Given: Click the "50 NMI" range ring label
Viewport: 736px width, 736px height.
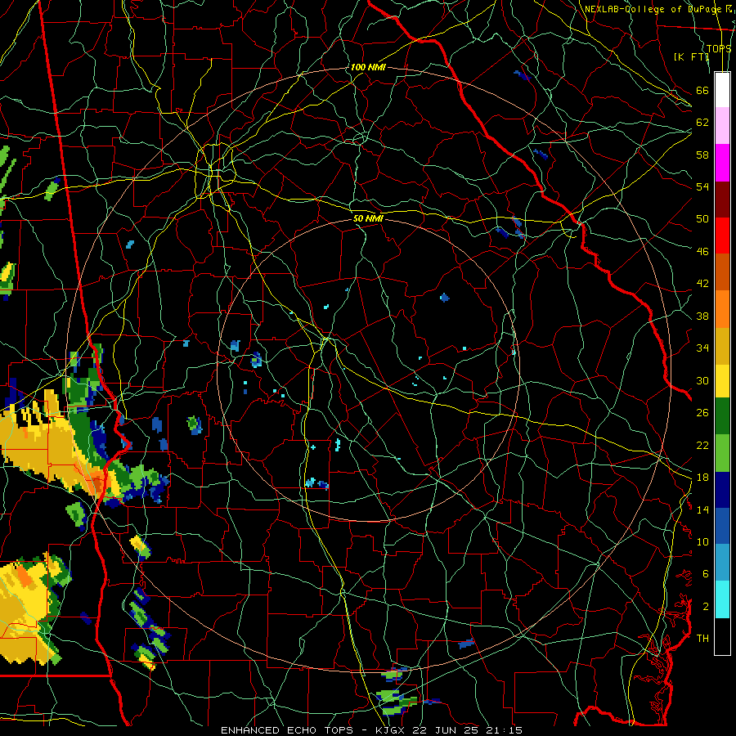Looking at the screenshot, I should [368, 218].
